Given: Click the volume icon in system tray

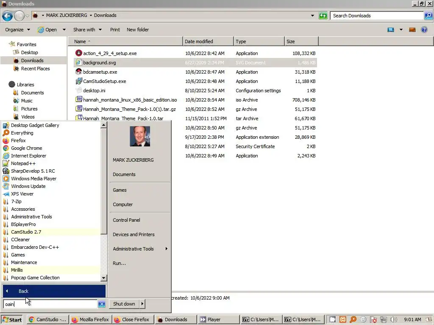Looking at the screenshot, I should point(394,319).
